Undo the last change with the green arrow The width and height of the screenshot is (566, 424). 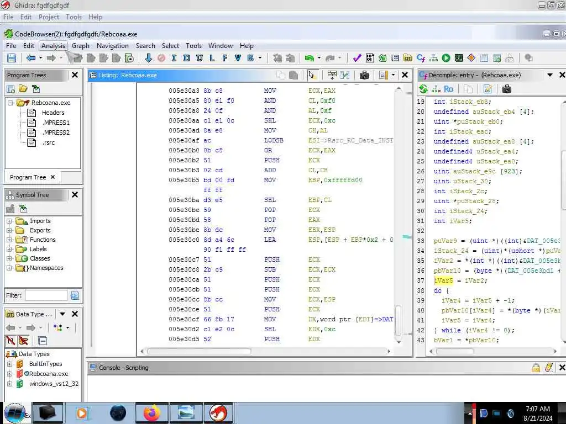(310, 58)
